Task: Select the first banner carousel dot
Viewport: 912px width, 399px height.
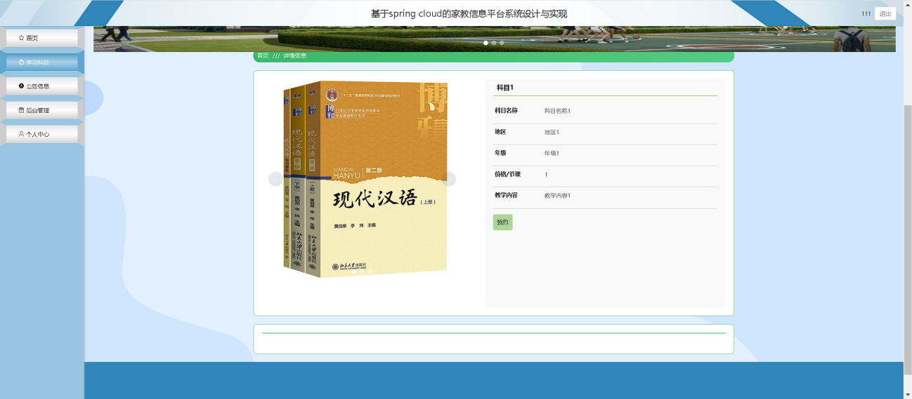Action: [486, 43]
